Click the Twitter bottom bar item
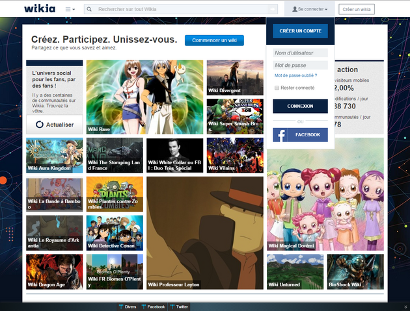This screenshot has height=311, width=410. tap(179, 307)
